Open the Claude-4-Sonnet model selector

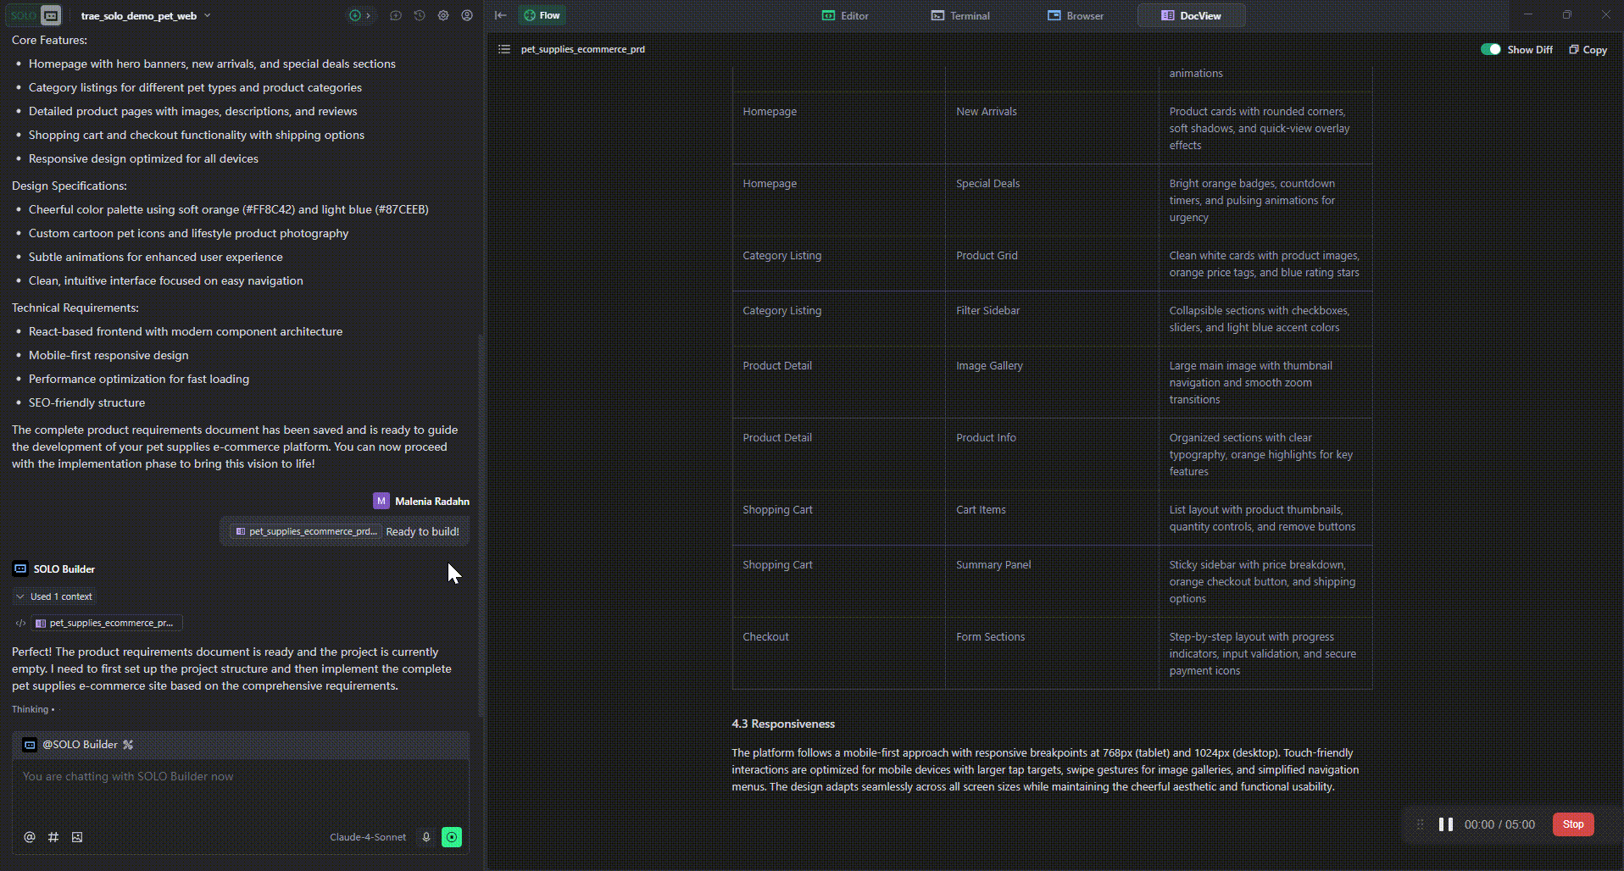[x=368, y=837]
